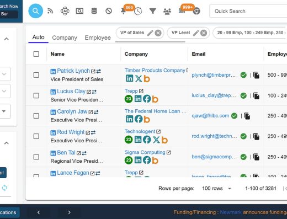This screenshot has height=219, width=287.
Task: Click the blocked circle icon
Action: pyautogui.click(x=109, y=11)
